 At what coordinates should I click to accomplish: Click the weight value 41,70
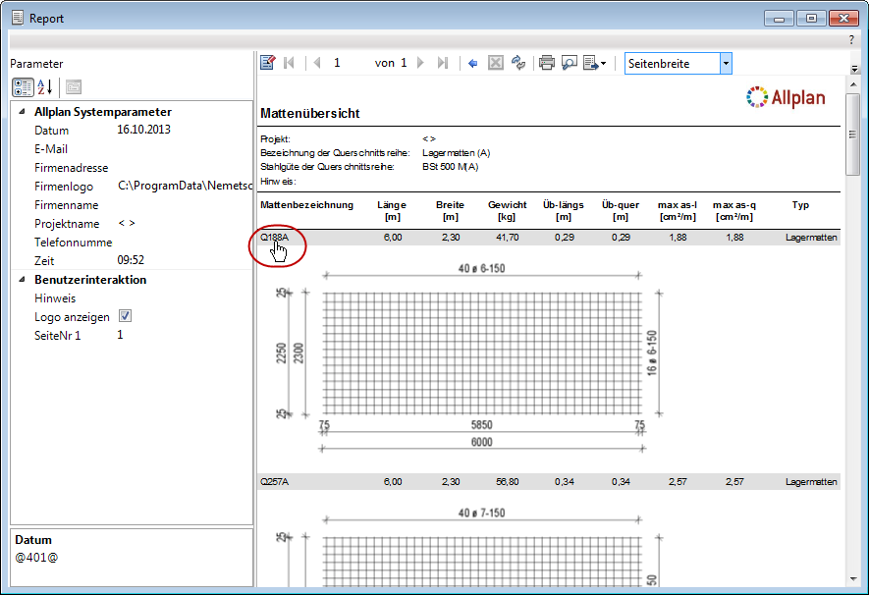click(507, 237)
